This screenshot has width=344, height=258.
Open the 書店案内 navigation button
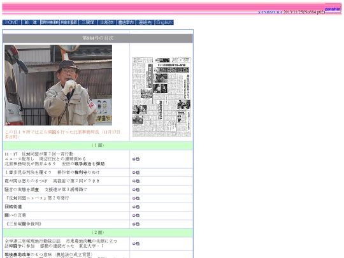coord(126,22)
